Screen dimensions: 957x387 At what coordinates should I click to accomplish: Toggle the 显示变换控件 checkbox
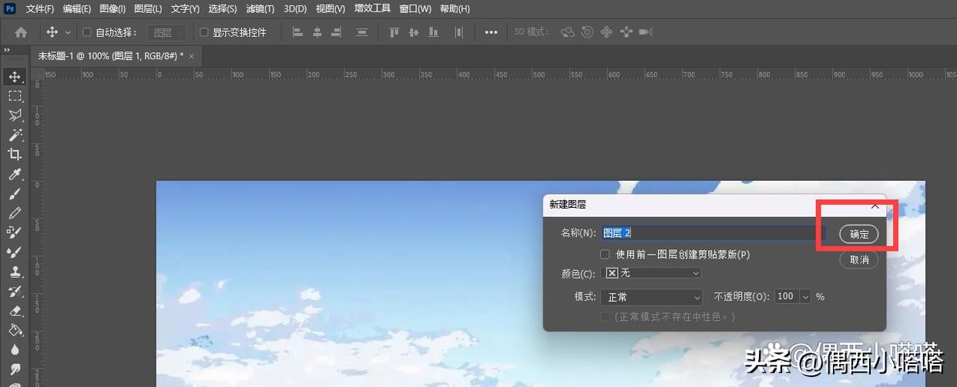coord(204,32)
